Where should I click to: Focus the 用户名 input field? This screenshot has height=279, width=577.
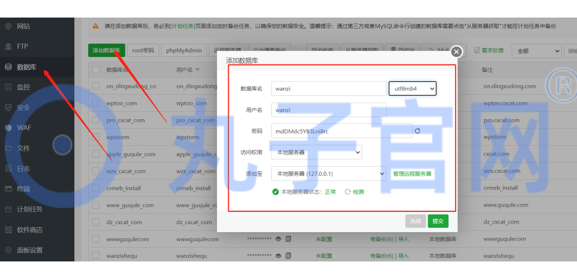(329, 110)
